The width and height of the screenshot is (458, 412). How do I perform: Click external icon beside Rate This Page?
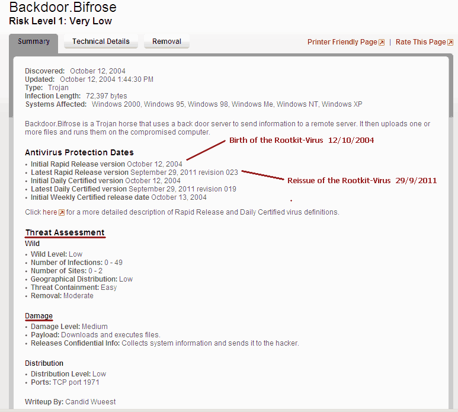click(450, 43)
